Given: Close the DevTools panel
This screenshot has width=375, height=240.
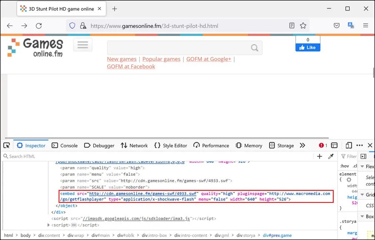Looking at the screenshot, I should pyautogui.click(x=370, y=145).
